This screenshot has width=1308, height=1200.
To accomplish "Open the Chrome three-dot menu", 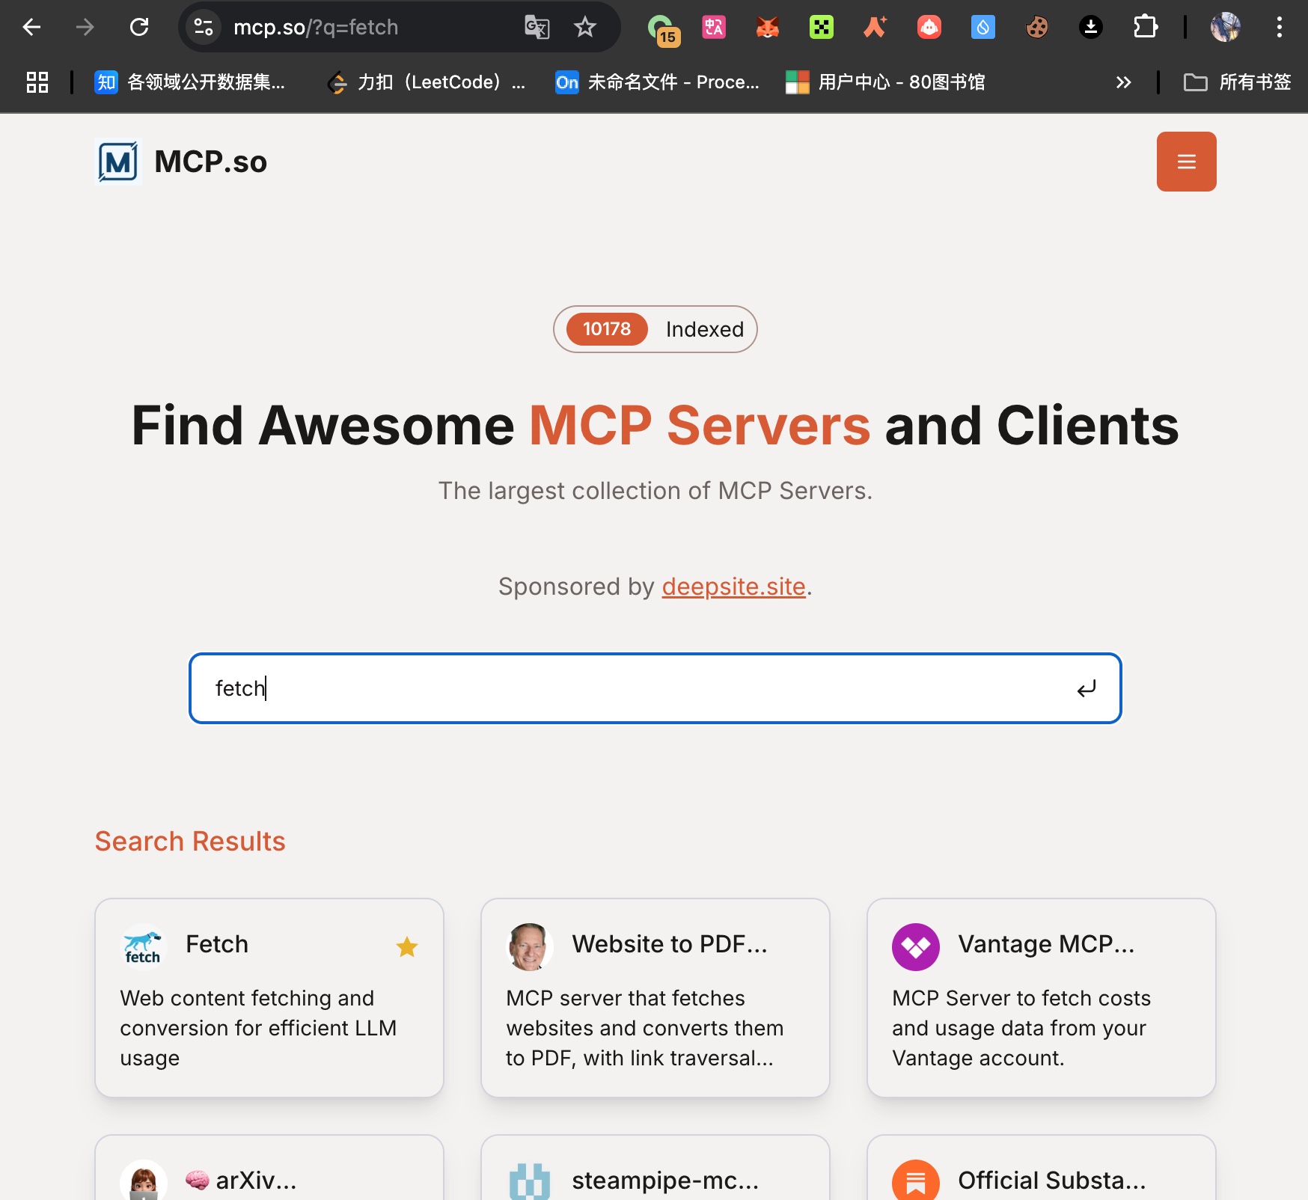I will (1280, 28).
